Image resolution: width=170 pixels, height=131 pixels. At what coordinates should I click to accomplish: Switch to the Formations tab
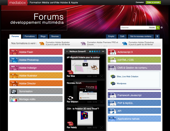30,36
